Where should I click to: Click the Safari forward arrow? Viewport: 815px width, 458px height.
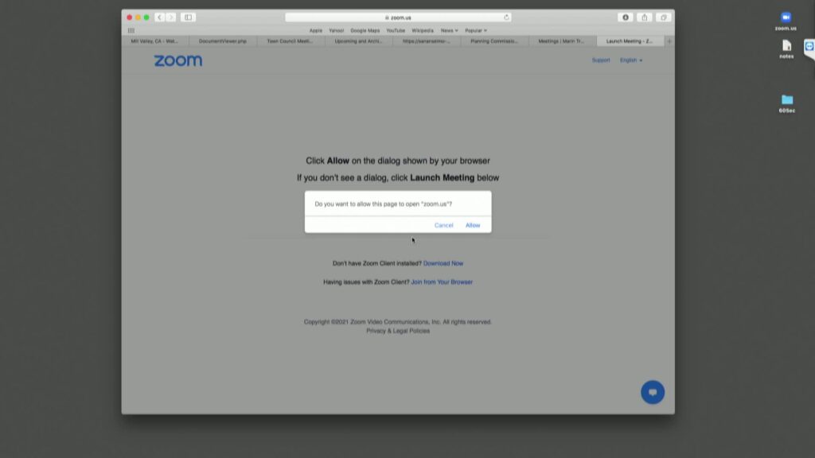tap(170, 17)
